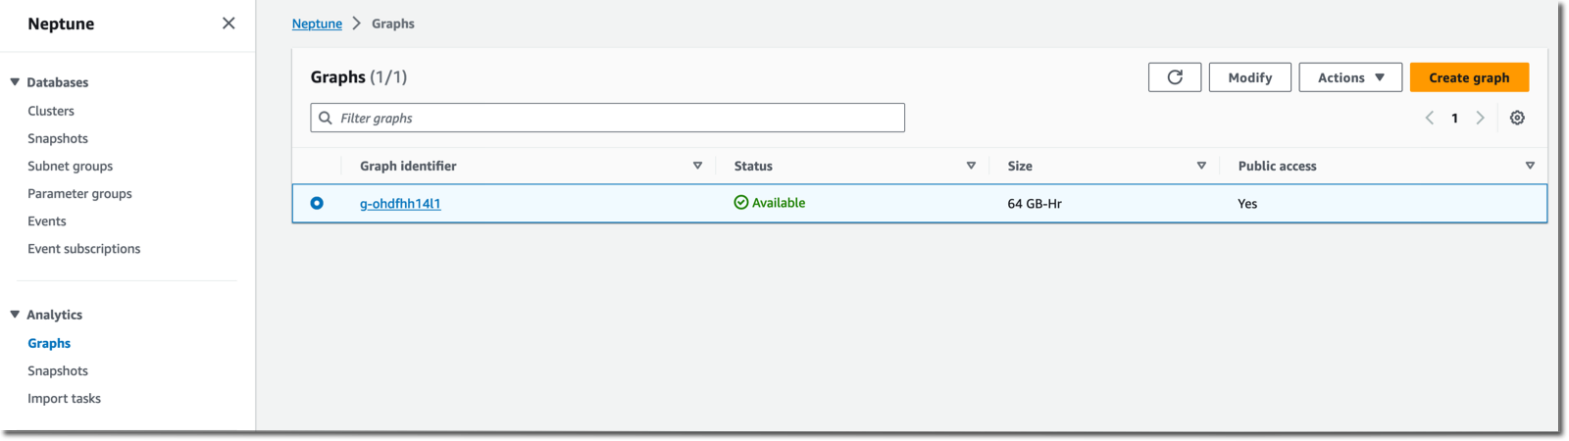The height and width of the screenshot is (441, 1569).
Task: Click the Modify button
Action: 1249,77
